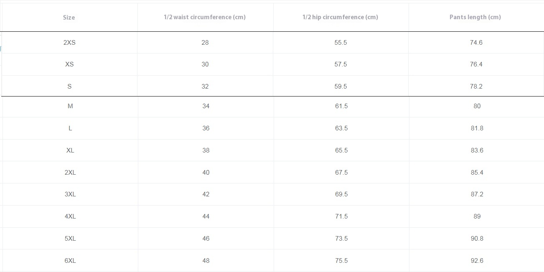Screen dimensions: 544x272
Task: Select waist value 36 in L row
Action: 206,128
